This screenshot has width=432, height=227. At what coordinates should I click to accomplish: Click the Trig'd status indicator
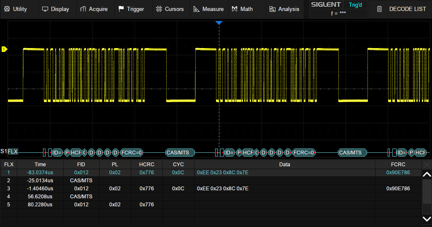pos(355,5)
